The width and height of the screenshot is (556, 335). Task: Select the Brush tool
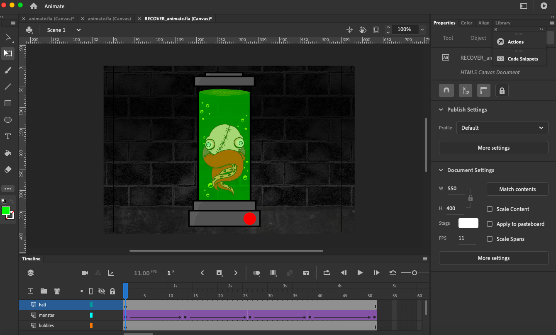click(7, 70)
